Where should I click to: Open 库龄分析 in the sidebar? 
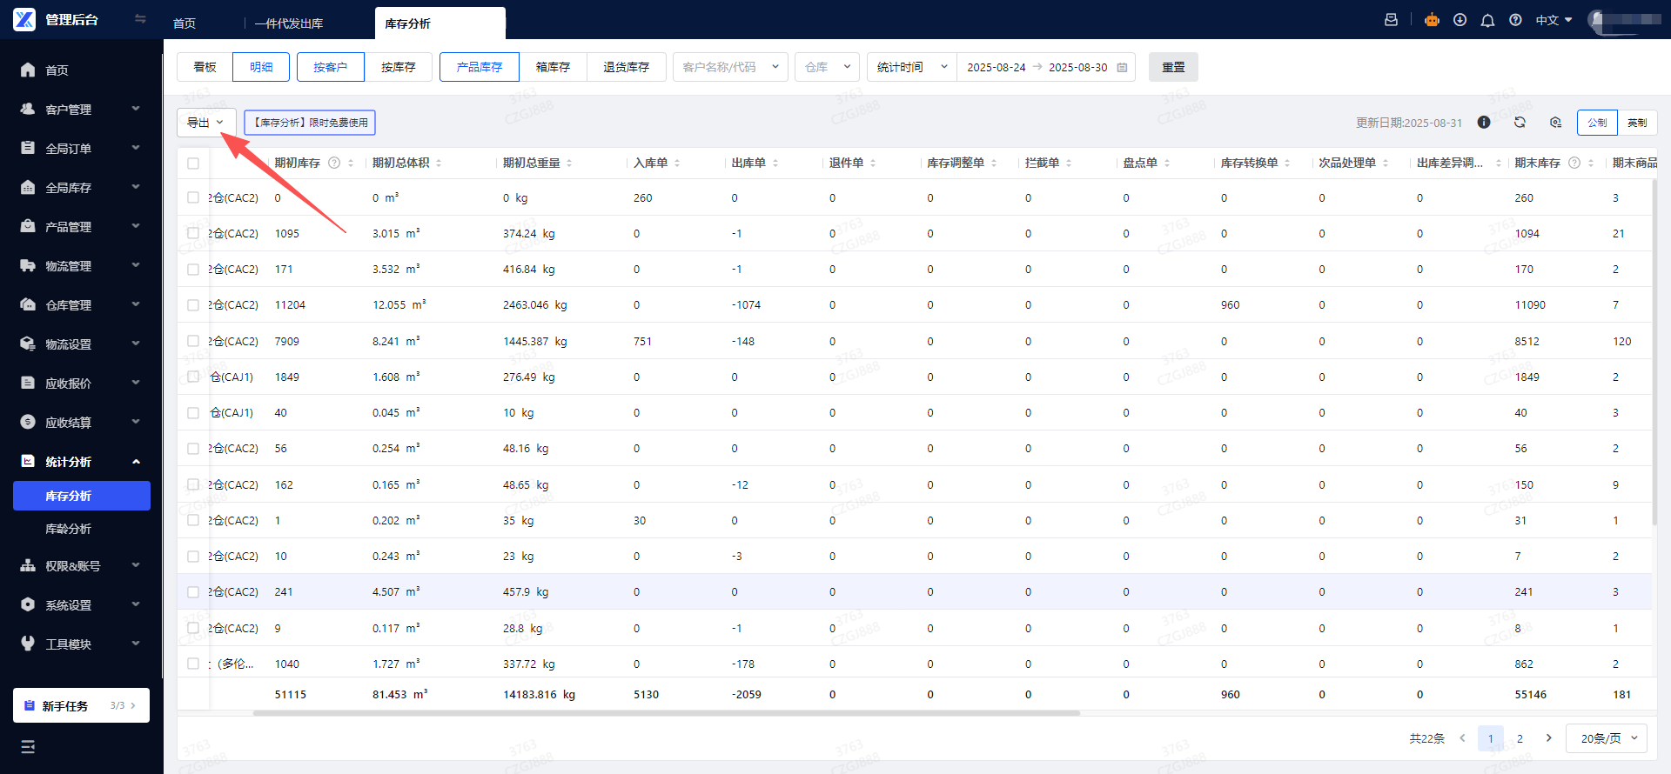(x=69, y=529)
